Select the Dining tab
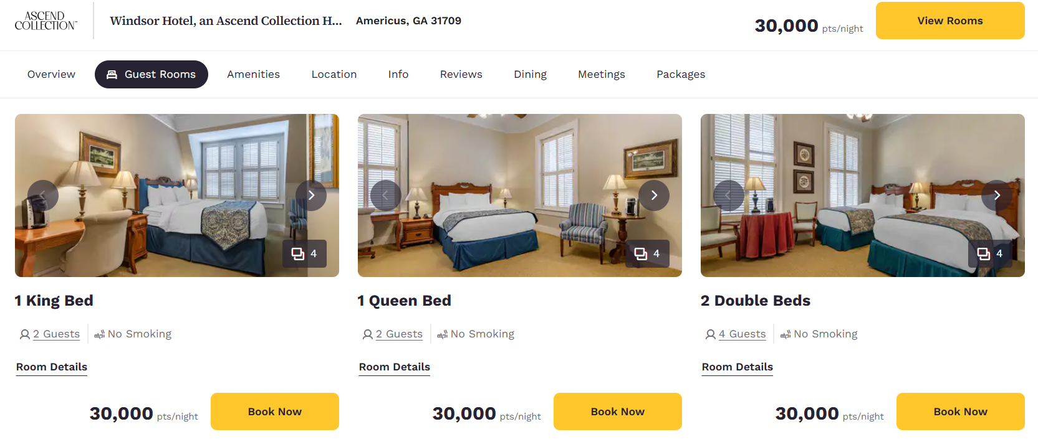 [530, 75]
